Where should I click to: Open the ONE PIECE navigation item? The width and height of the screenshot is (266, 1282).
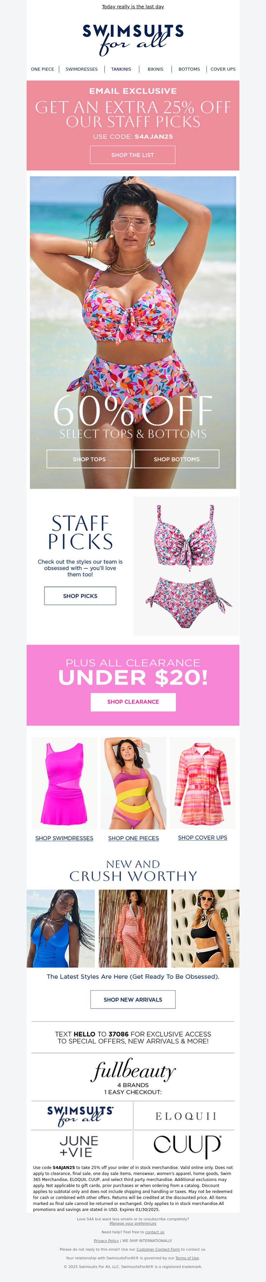[43, 69]
